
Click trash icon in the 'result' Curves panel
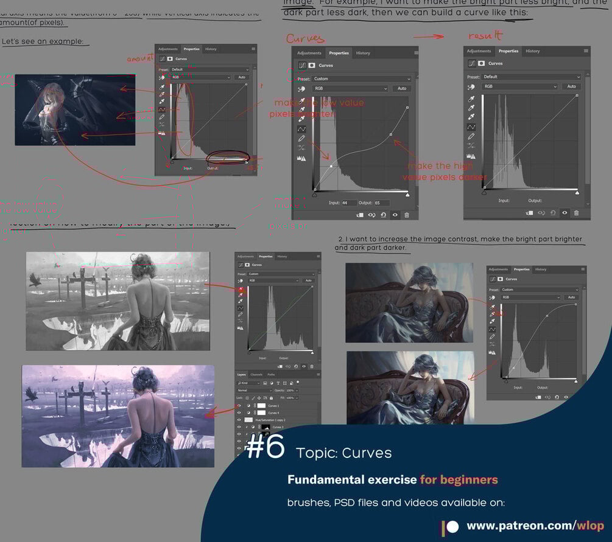[x=577, y=213]
